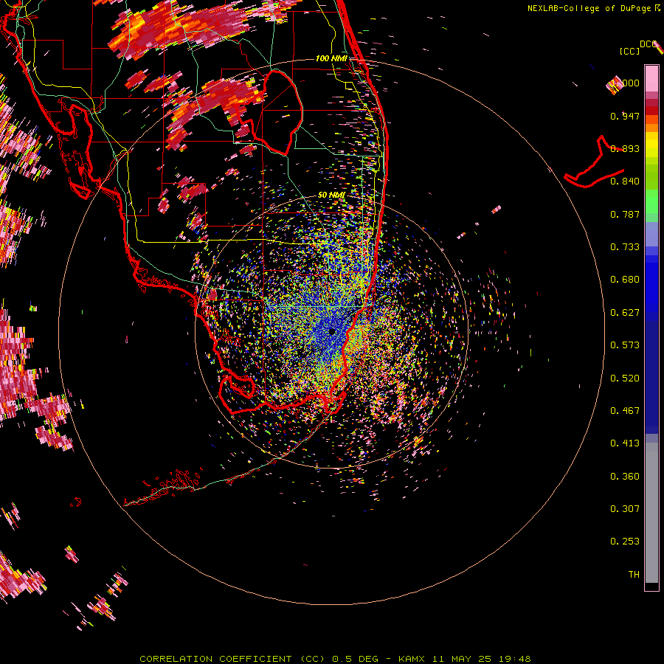Click the Correlation Coefficient KAMX caption text
This screenshot has height=664, width=664.
click(x=335, y=659)
